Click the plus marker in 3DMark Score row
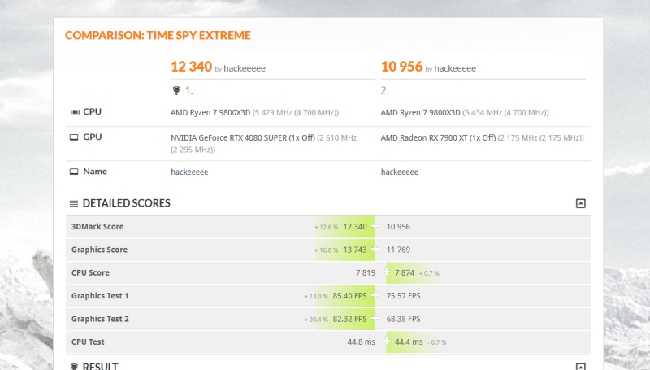This screenshot has height=370, width=650. click(375, 226)
